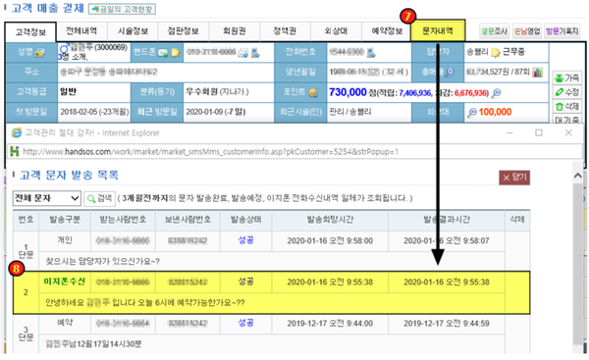Click the scroll-up arrow of popup scrollbar
Screen dimensions: 589x360
578,176
